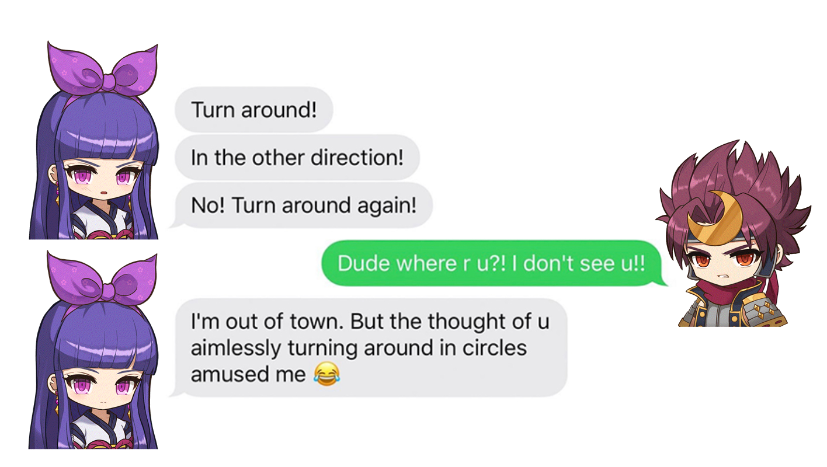Select the red spiky-haired samurai avatar
The width and height of the screenshot is (827, 467).
[733, 233]
